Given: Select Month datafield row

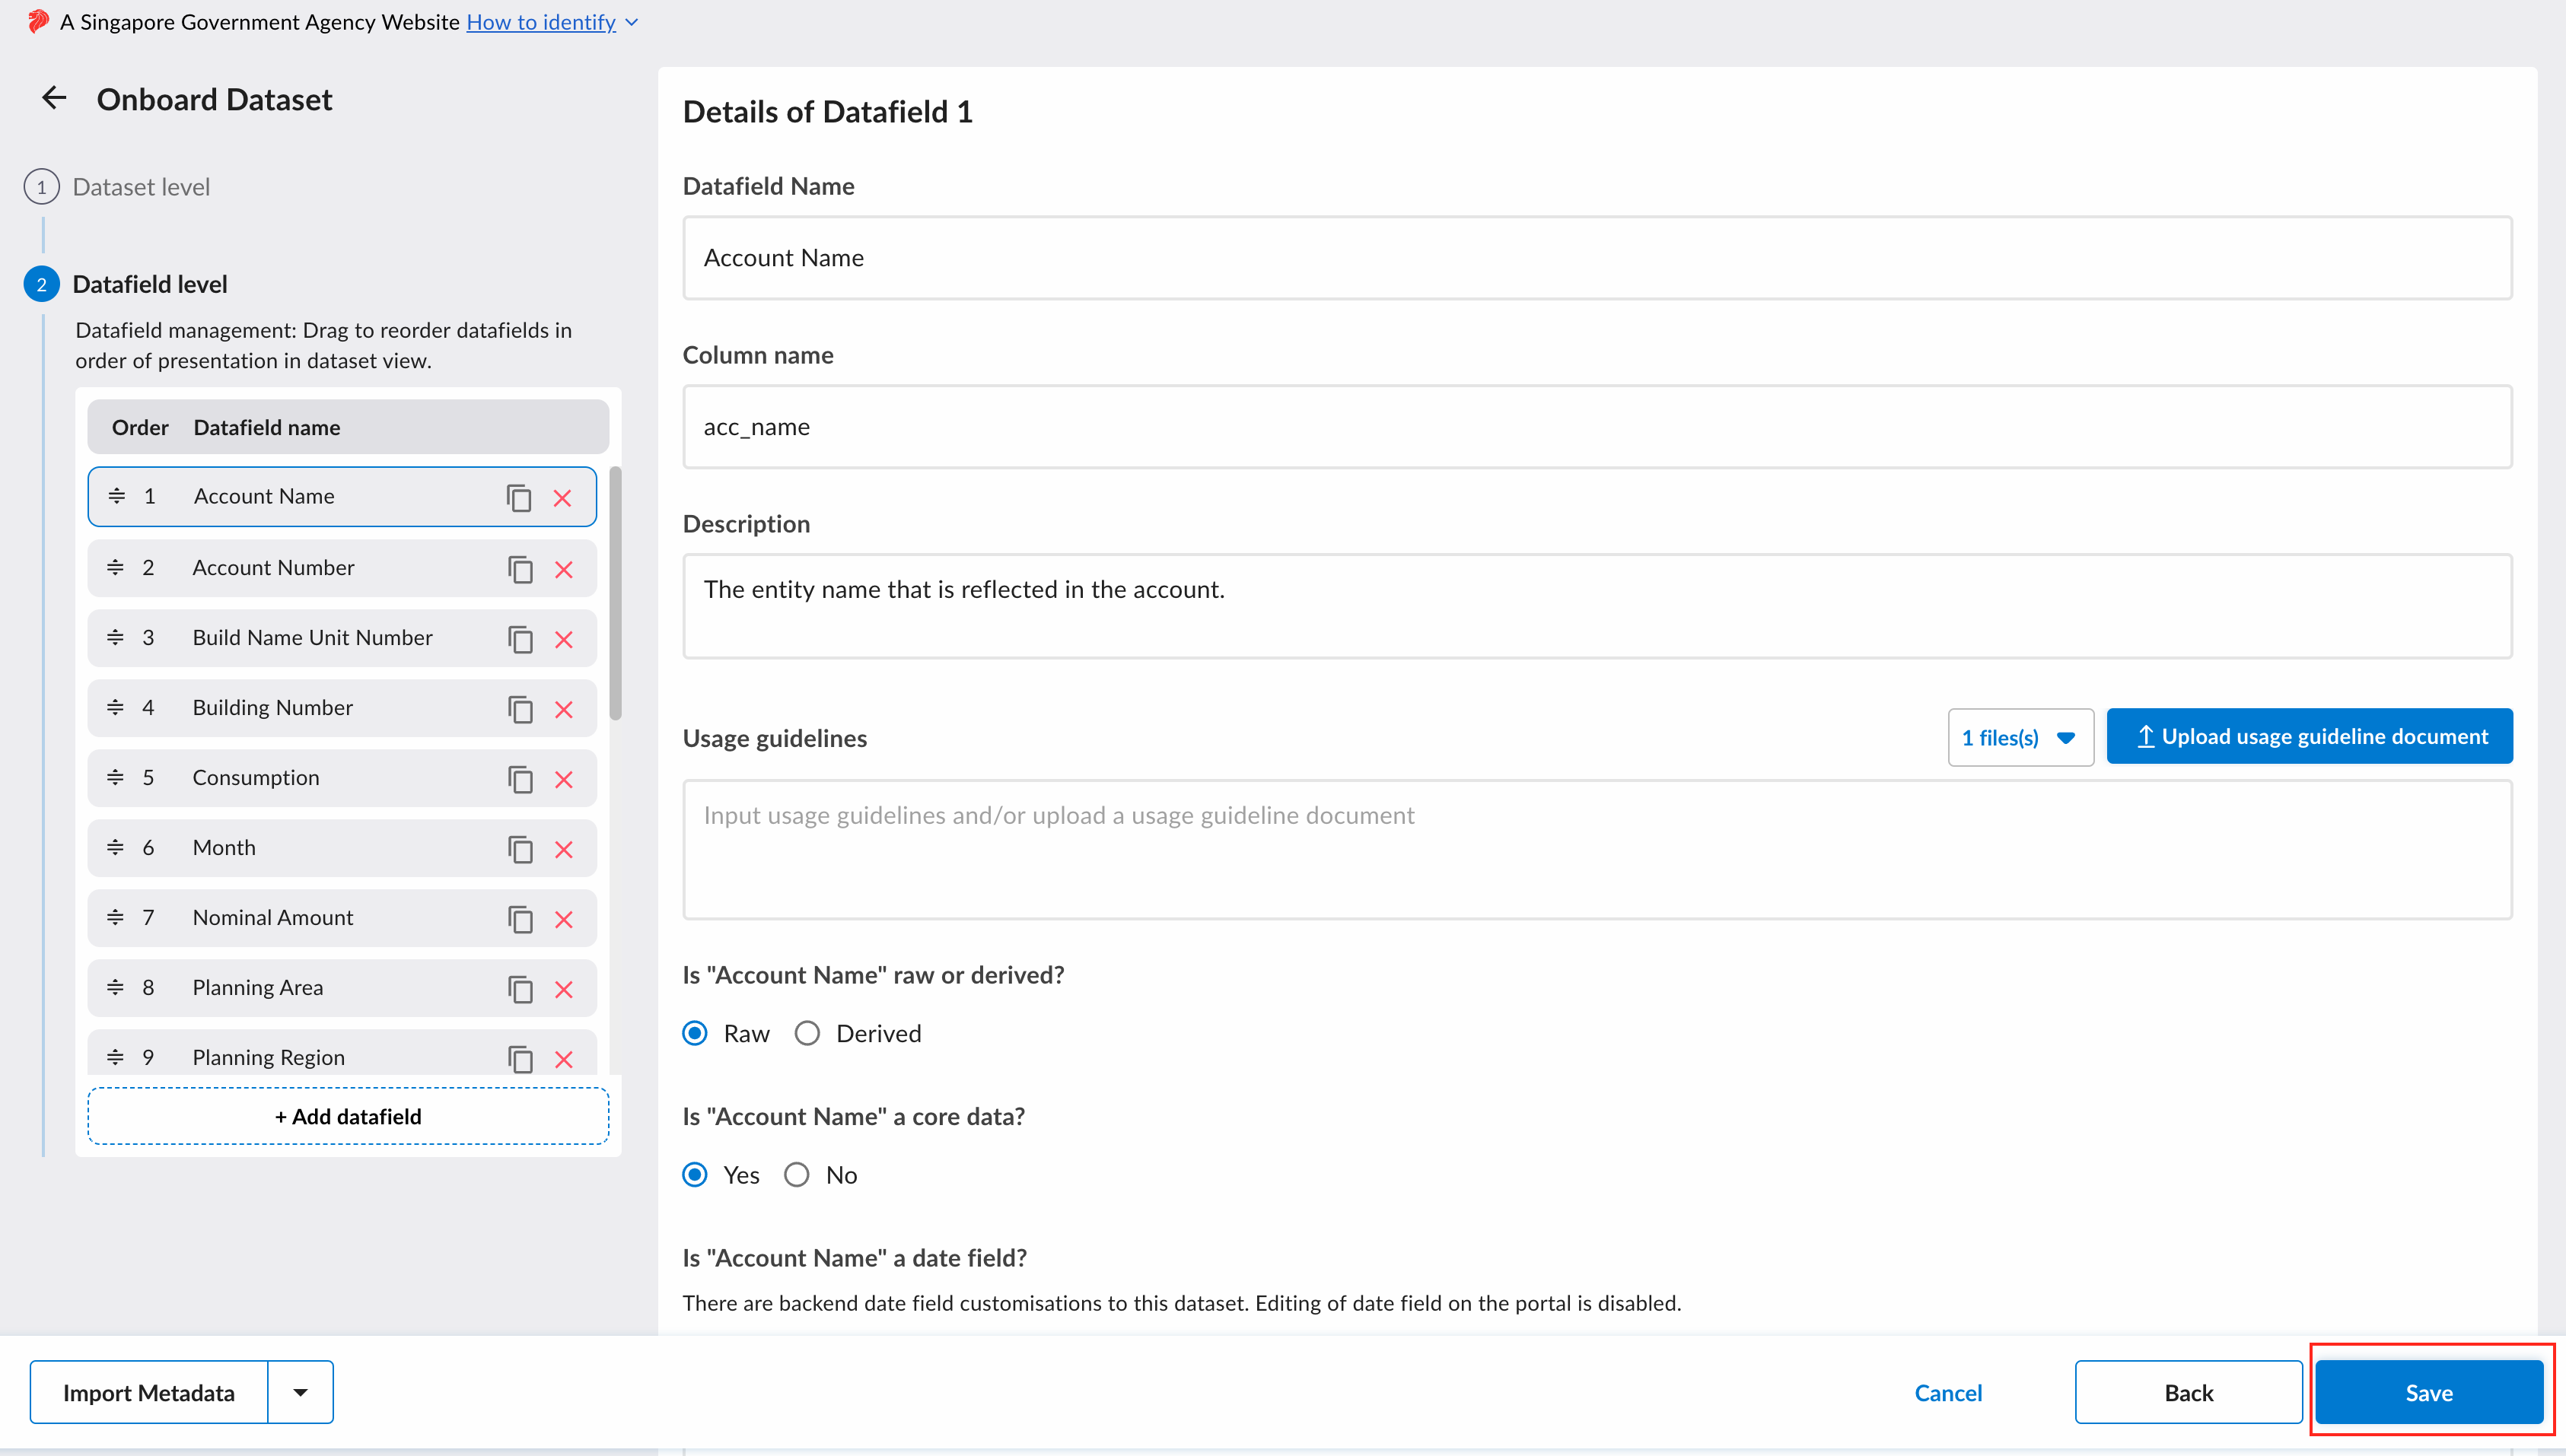Looking at the screenshot, I should (342, 848).
